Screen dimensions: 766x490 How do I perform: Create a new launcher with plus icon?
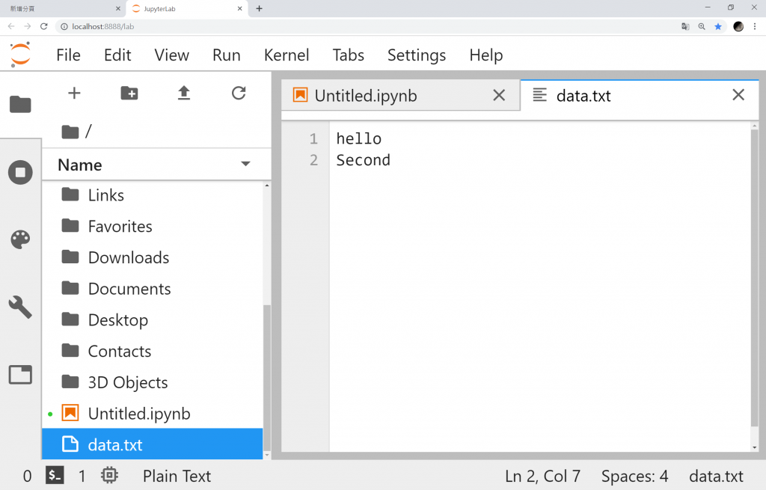(x=74, y=93)
